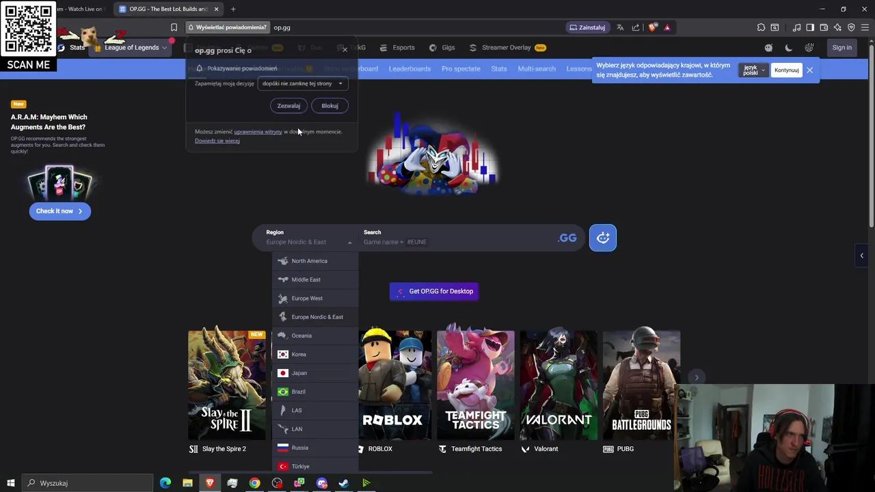Open the Leo AI sparkle icon
Screen dimensions: 875x492
[x=837, y=27]
